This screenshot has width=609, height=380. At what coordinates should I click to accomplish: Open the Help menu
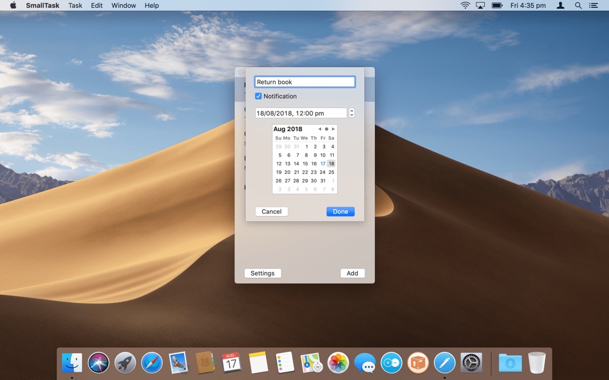coord(151,5)
